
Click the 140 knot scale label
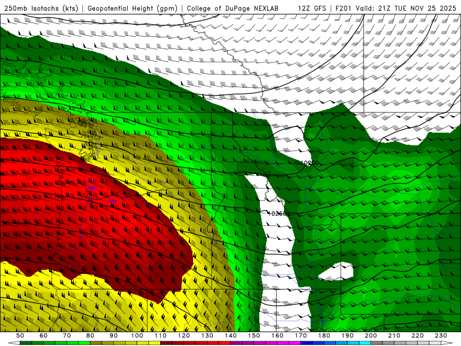click(231, 336)
